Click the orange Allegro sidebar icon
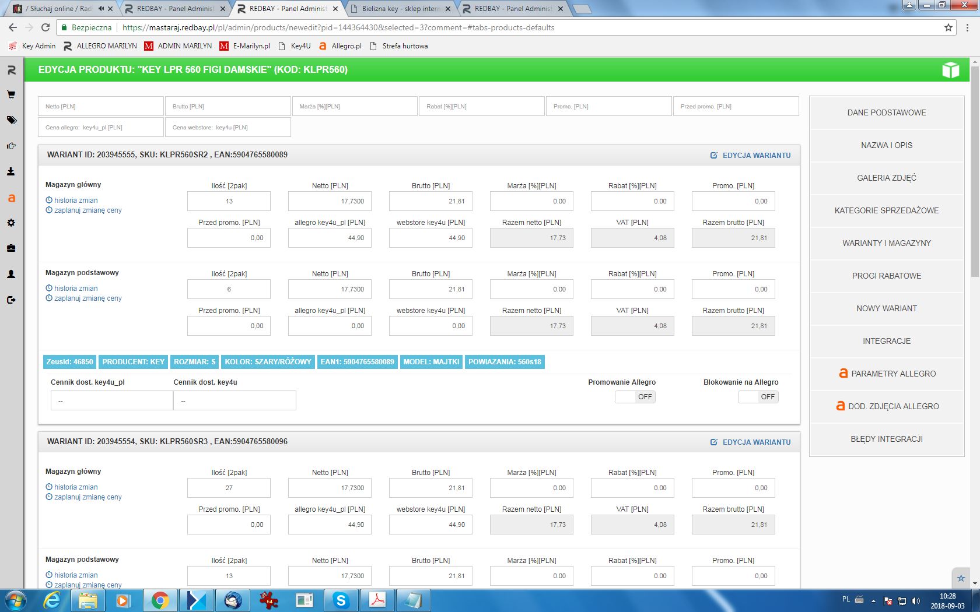Viewport: 980px width, 612px height. coord(11,198)
